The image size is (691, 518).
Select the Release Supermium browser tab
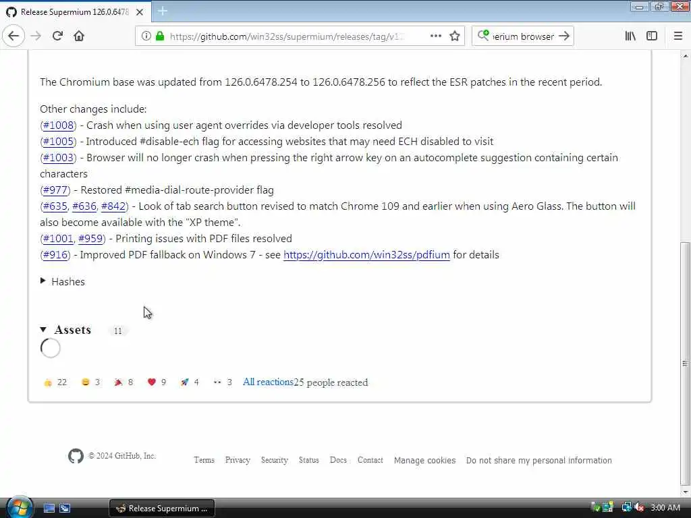pyautogui.click(x=76, y=12)
